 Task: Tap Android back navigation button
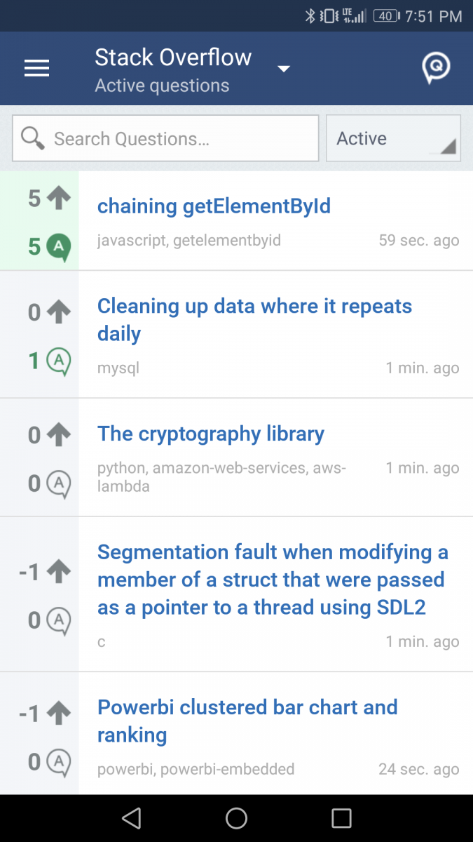[x=131, y=818]
